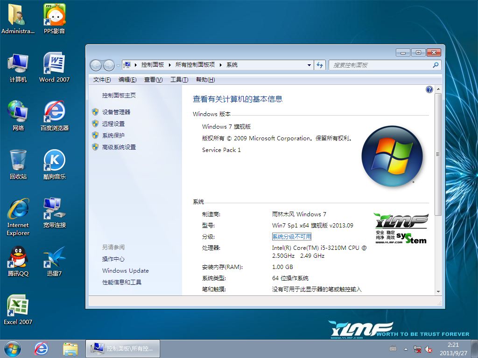The width and height of the screenshot is (478, 358).
Task: Expand the arrow after 控制面板 breadcrumb
Action: (x=170, y=65)
